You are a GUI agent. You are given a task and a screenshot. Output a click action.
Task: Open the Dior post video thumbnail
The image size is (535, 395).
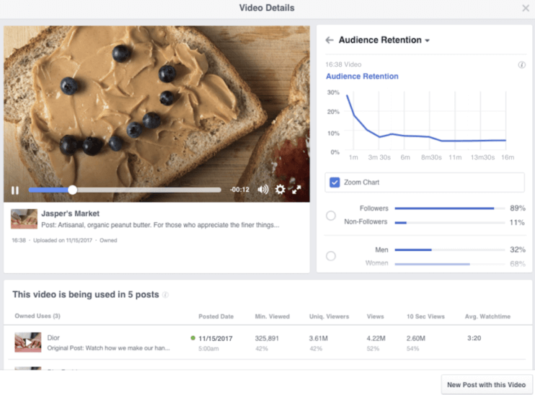tap(27, 342)
